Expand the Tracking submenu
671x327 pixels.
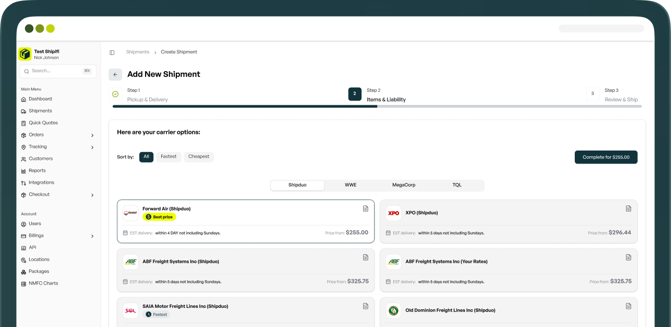[x=92, y=147]
